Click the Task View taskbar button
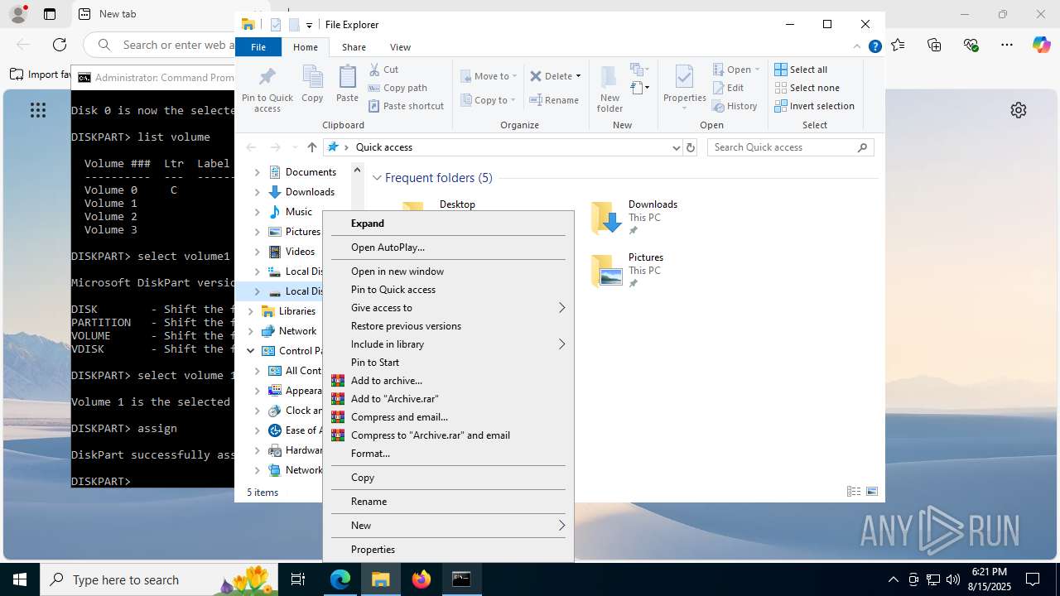1060x596 pixels. click(x=299, y=579)
